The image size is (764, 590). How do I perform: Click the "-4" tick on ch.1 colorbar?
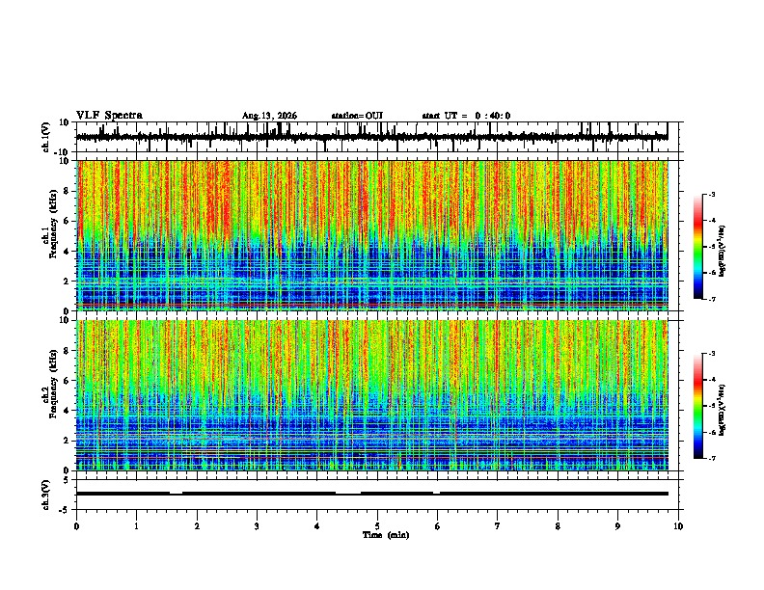(711, 221)
